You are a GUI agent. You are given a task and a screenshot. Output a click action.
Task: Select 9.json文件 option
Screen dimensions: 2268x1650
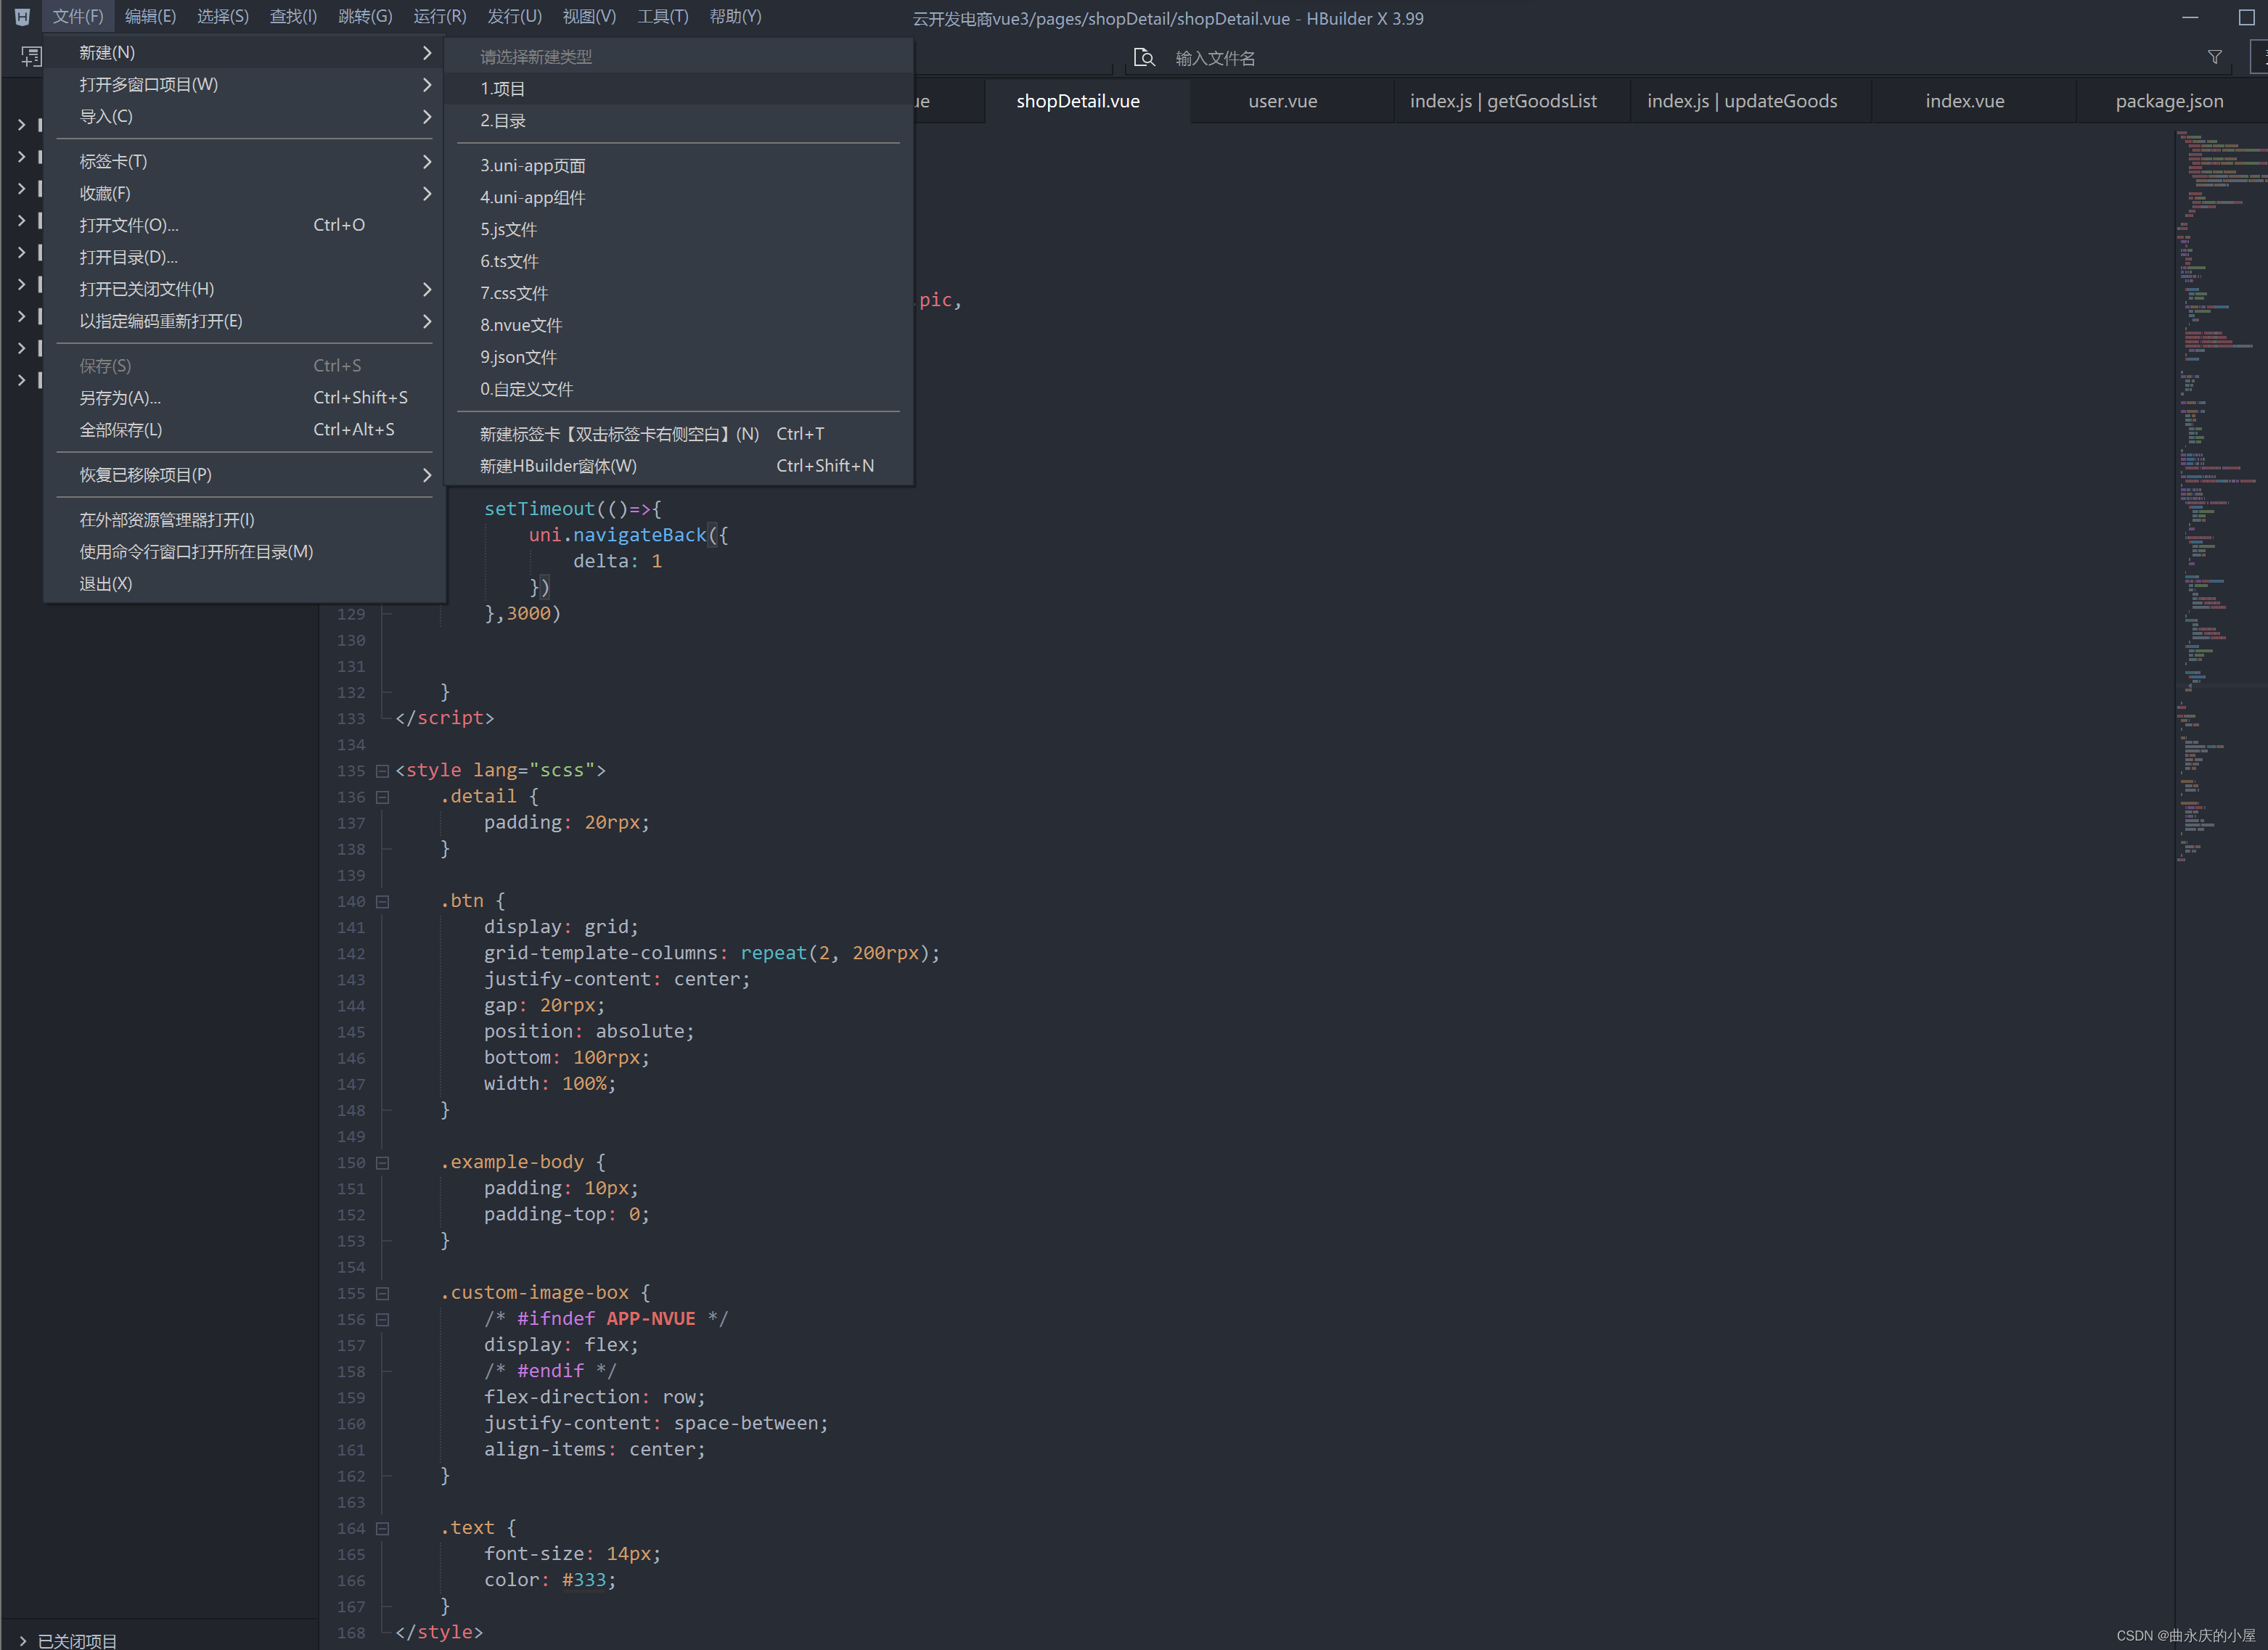678,358
